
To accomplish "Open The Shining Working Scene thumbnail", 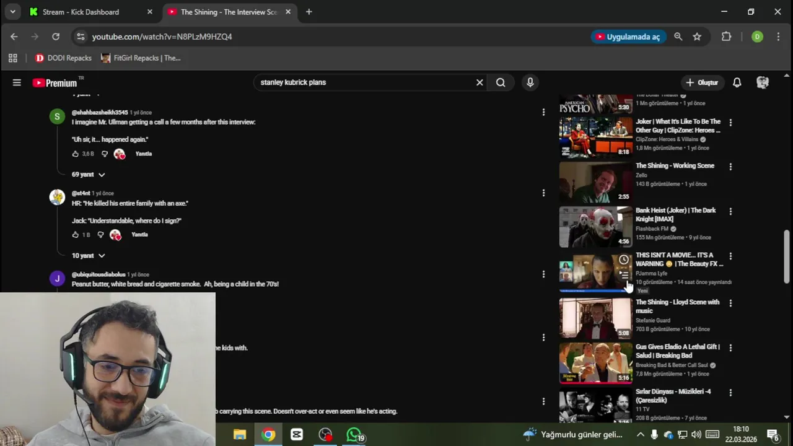I will pos(596,181).
